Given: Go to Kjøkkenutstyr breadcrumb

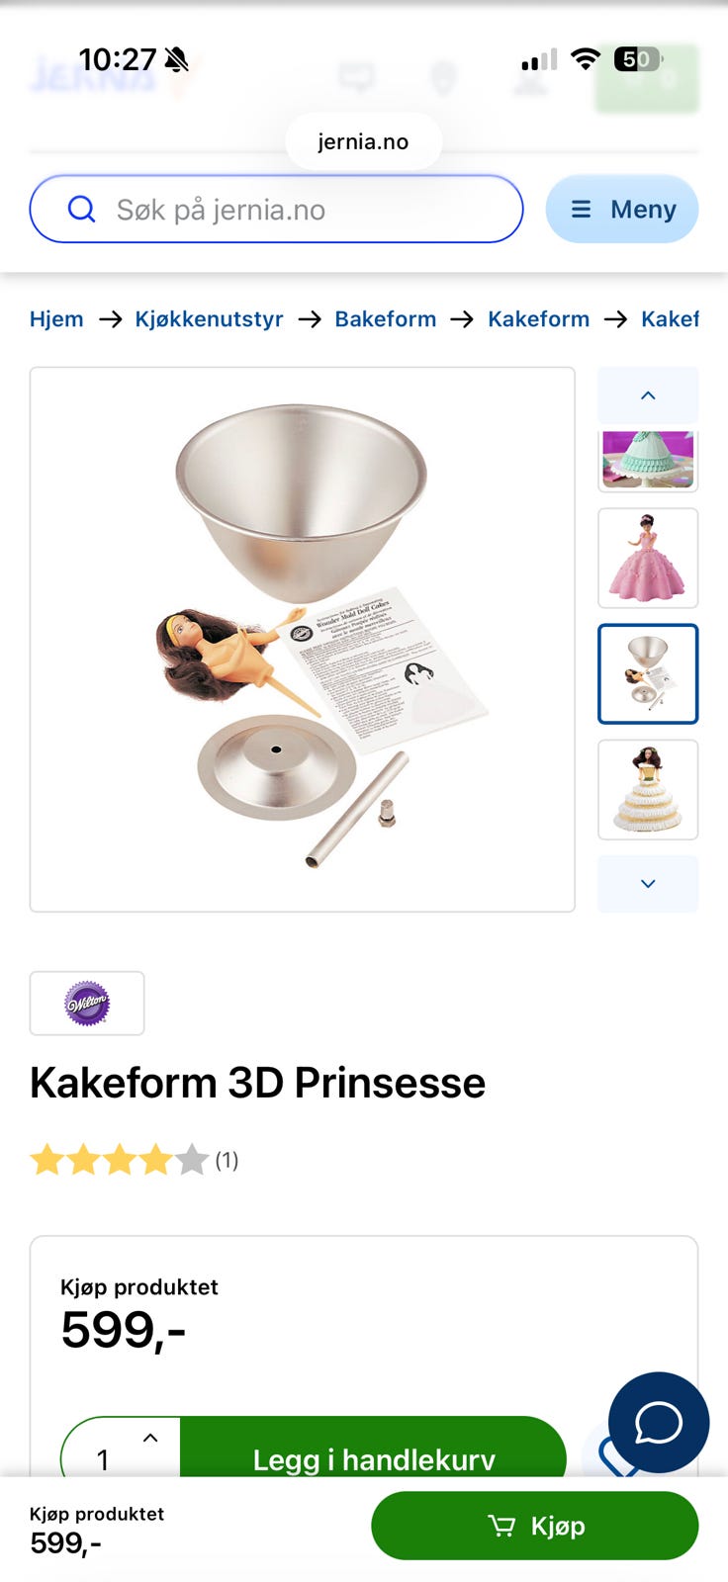Looking at the screenshot, I should [x=210, y=319].
